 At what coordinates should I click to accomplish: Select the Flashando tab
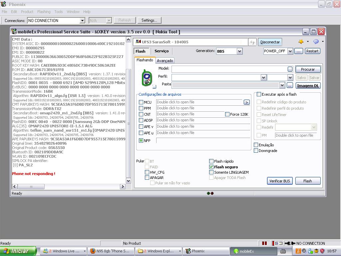point(145,60)
